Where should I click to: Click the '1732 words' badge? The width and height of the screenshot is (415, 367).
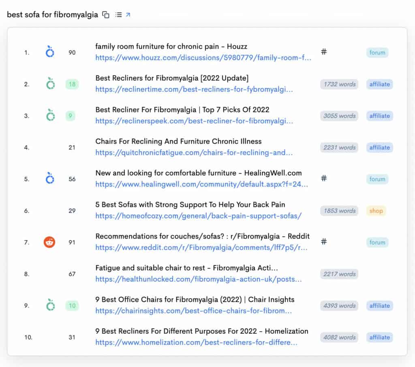(x=339, y=84)
